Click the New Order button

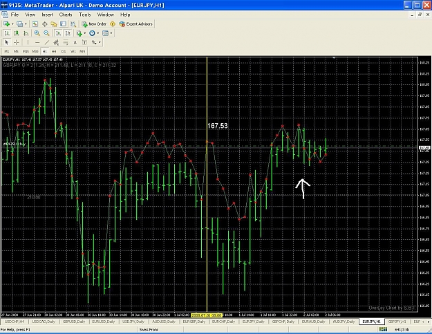pos(94,24)
